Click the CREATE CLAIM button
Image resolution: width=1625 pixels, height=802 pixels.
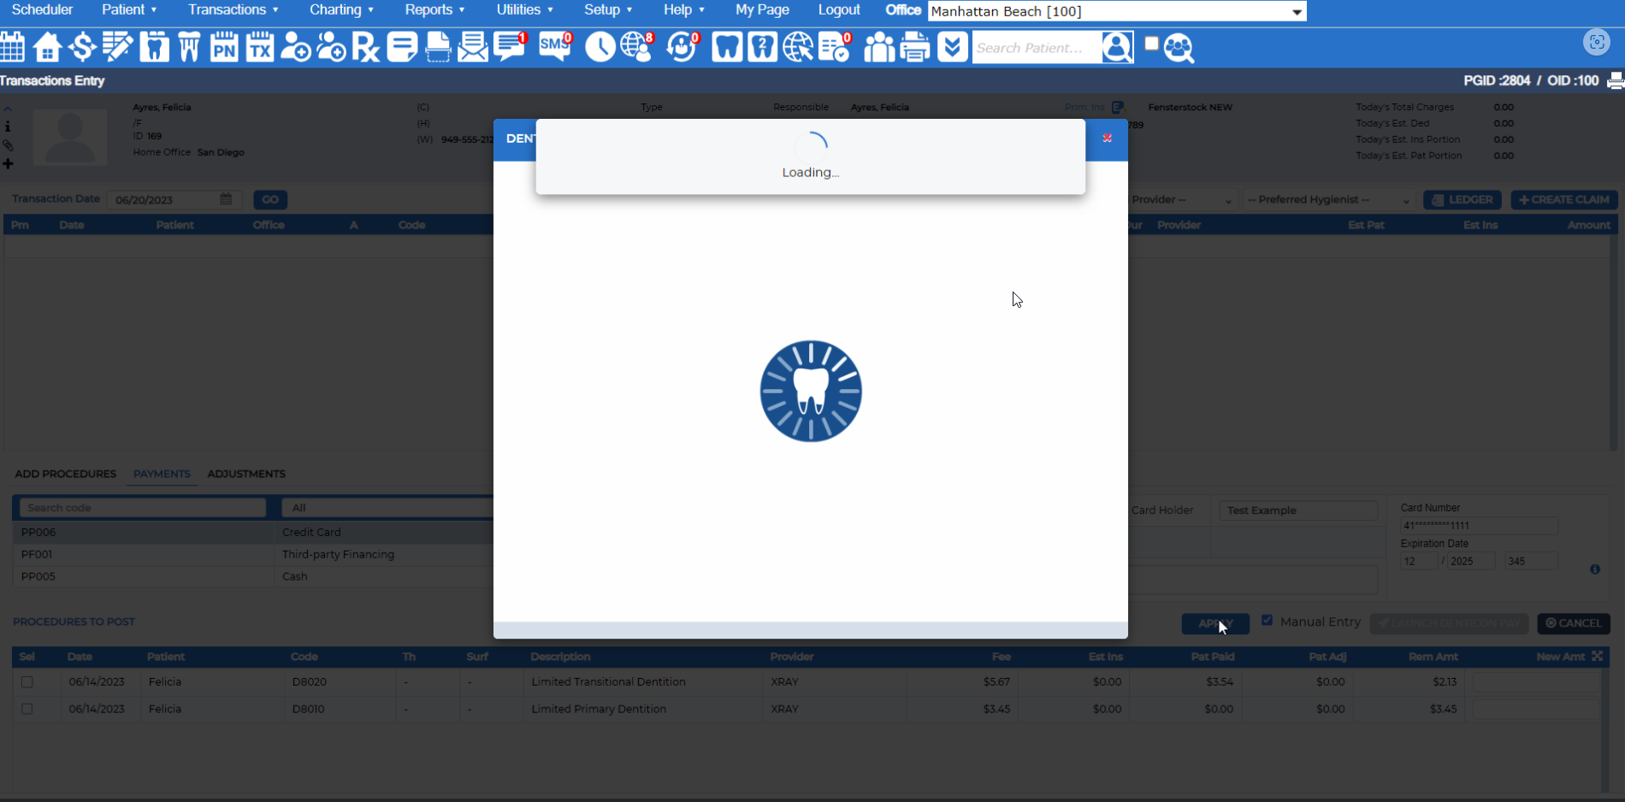(1564, 199)
